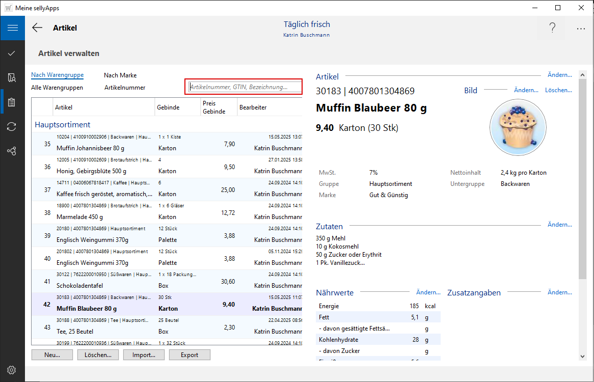Click the back arrow next to Artikel

37,28
